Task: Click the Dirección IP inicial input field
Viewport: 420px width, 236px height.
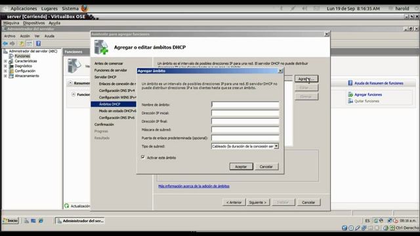Action: pos(245,113)
